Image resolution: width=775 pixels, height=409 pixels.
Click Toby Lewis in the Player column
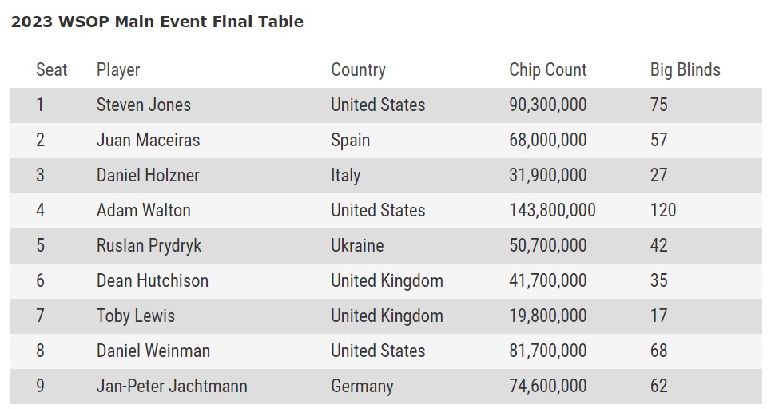[137, 316]
